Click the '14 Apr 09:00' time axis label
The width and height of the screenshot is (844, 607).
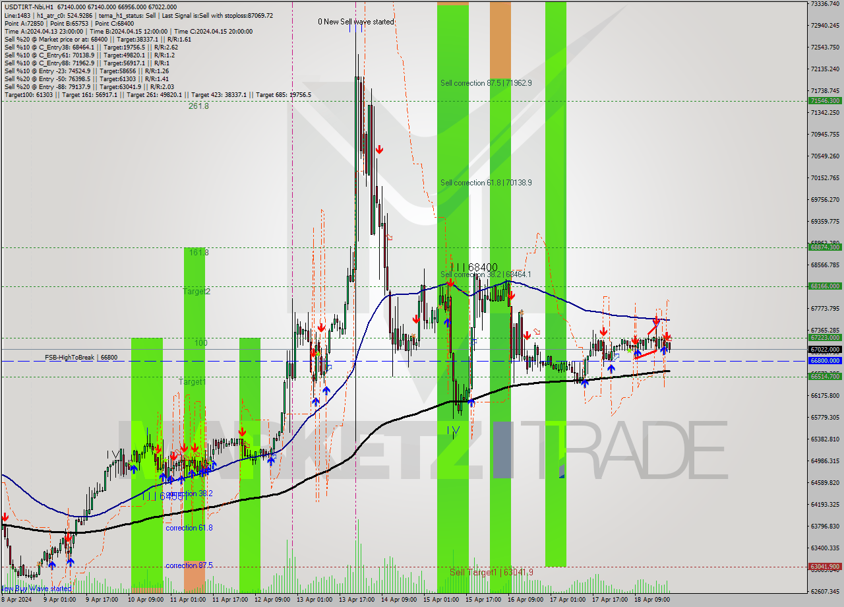pos(398,600)
